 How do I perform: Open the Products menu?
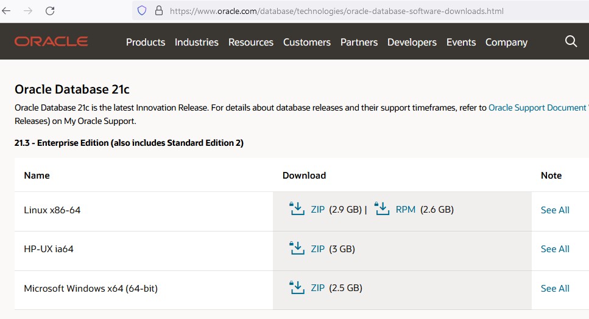[x=146, y=43]
